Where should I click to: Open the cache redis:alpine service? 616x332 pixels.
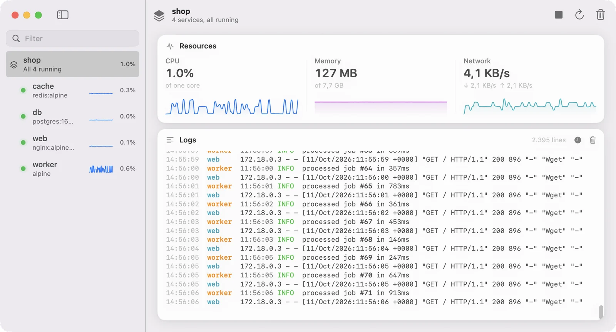tap(72, 90)
